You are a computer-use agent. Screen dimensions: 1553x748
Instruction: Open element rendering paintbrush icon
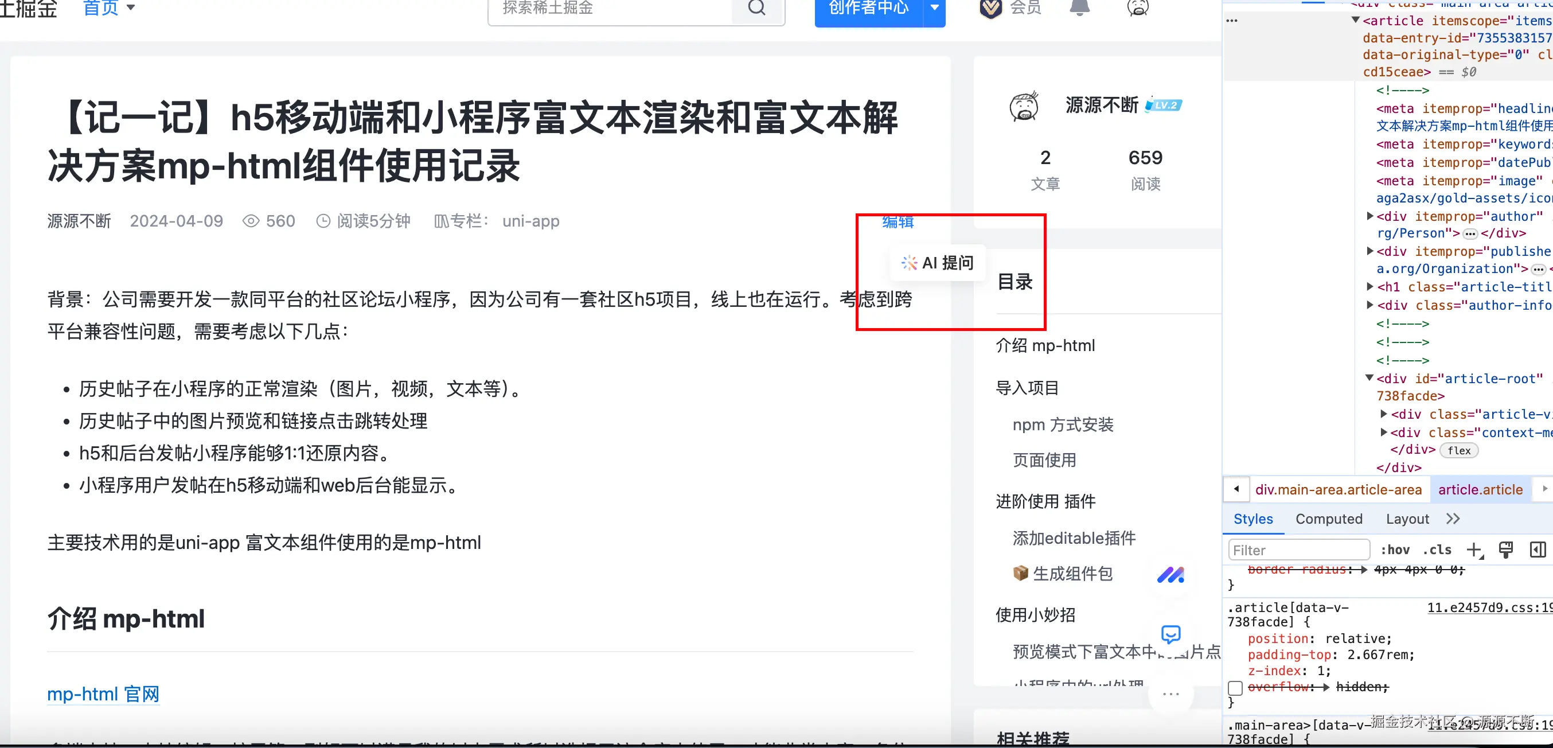[x=1505, y=550]
